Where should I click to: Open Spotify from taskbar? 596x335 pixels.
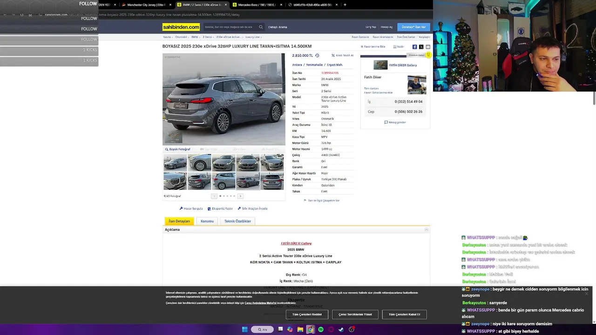point(321,329)
